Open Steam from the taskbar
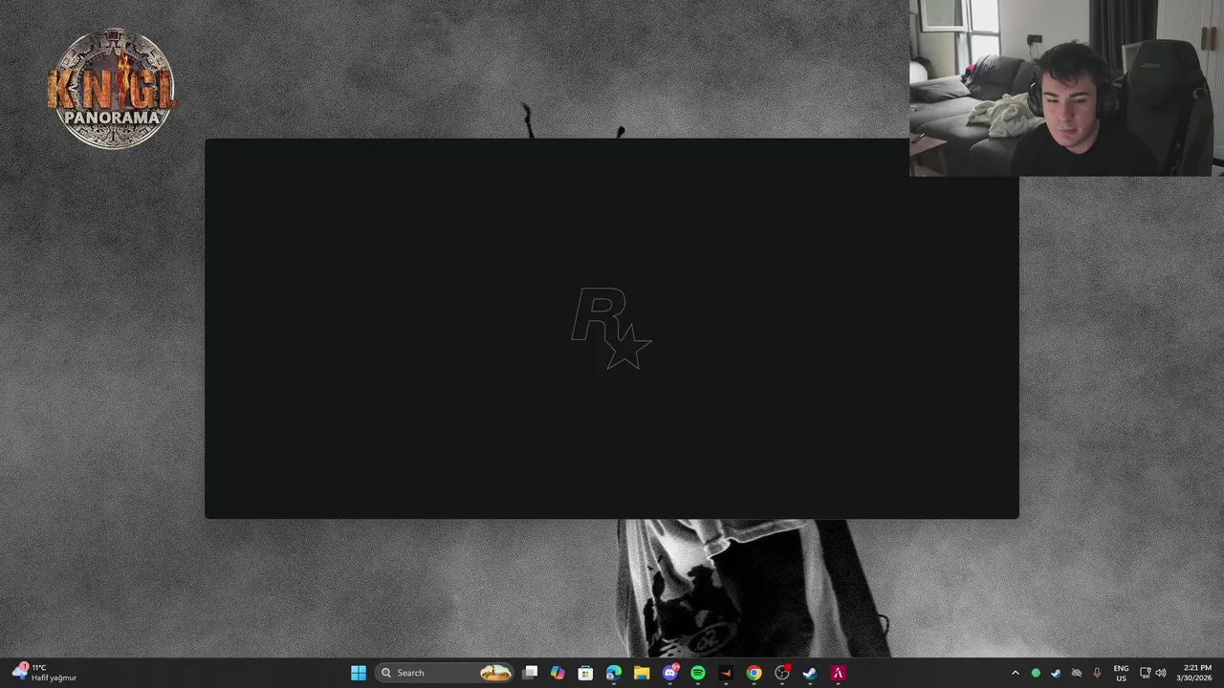This screenshot has height=688, width=1224. click(810, 673)
